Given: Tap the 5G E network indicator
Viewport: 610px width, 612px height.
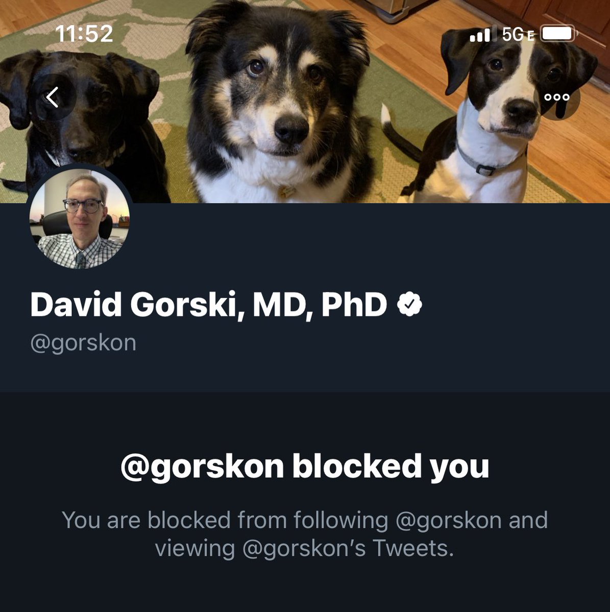Looking at the screenshot, I should click(518, 35).
